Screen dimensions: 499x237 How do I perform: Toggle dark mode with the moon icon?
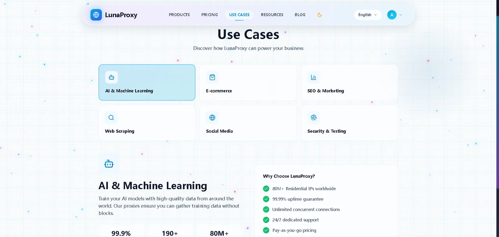coord(320,15)
